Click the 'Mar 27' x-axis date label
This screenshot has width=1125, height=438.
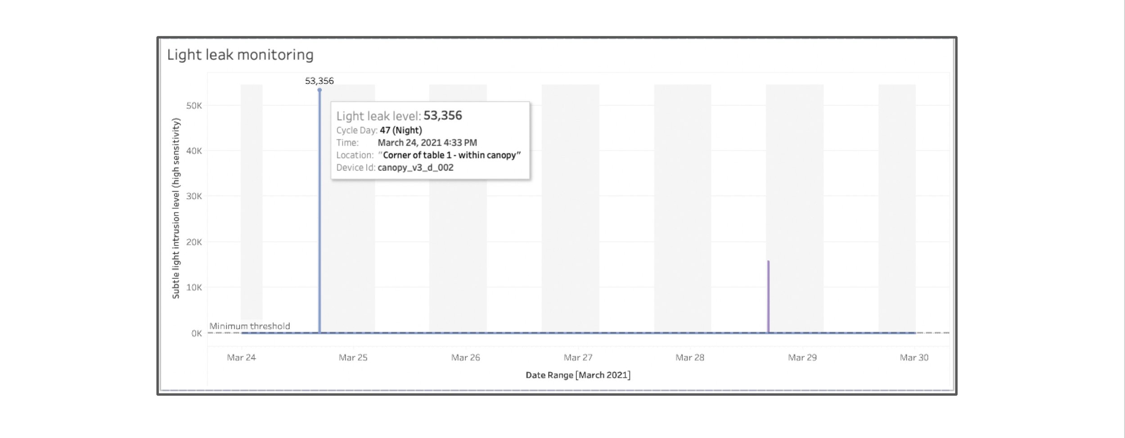point(578,358)
